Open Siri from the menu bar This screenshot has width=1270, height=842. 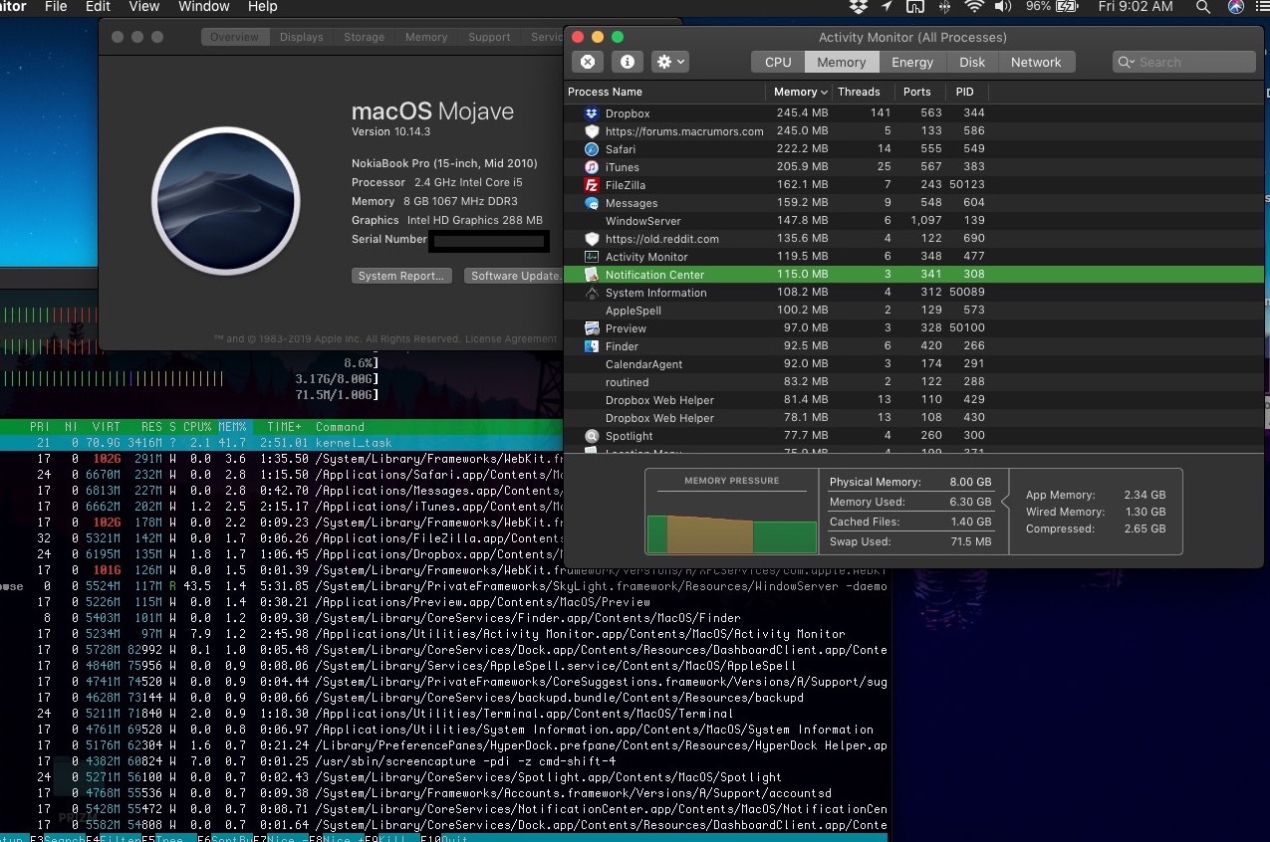coord(1236,7)
